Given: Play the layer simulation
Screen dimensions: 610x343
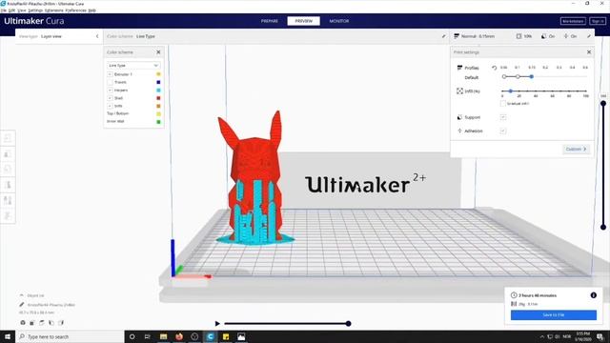Looking at the screenshot, I should (x=217, y=324).
